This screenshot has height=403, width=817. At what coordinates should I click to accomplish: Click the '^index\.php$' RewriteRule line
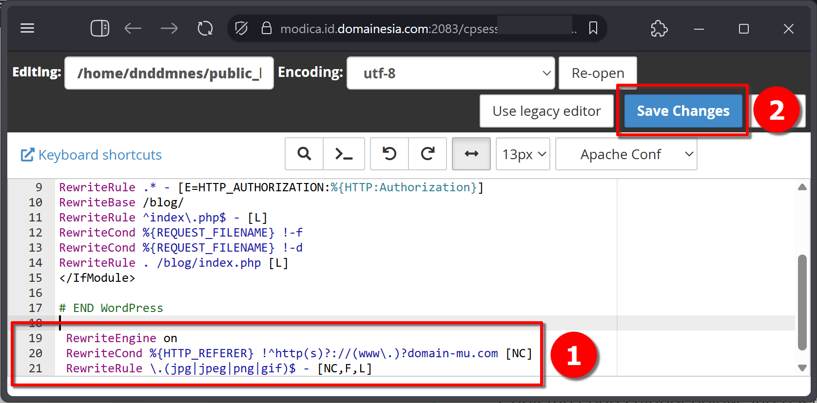click(x=163, y=217)
